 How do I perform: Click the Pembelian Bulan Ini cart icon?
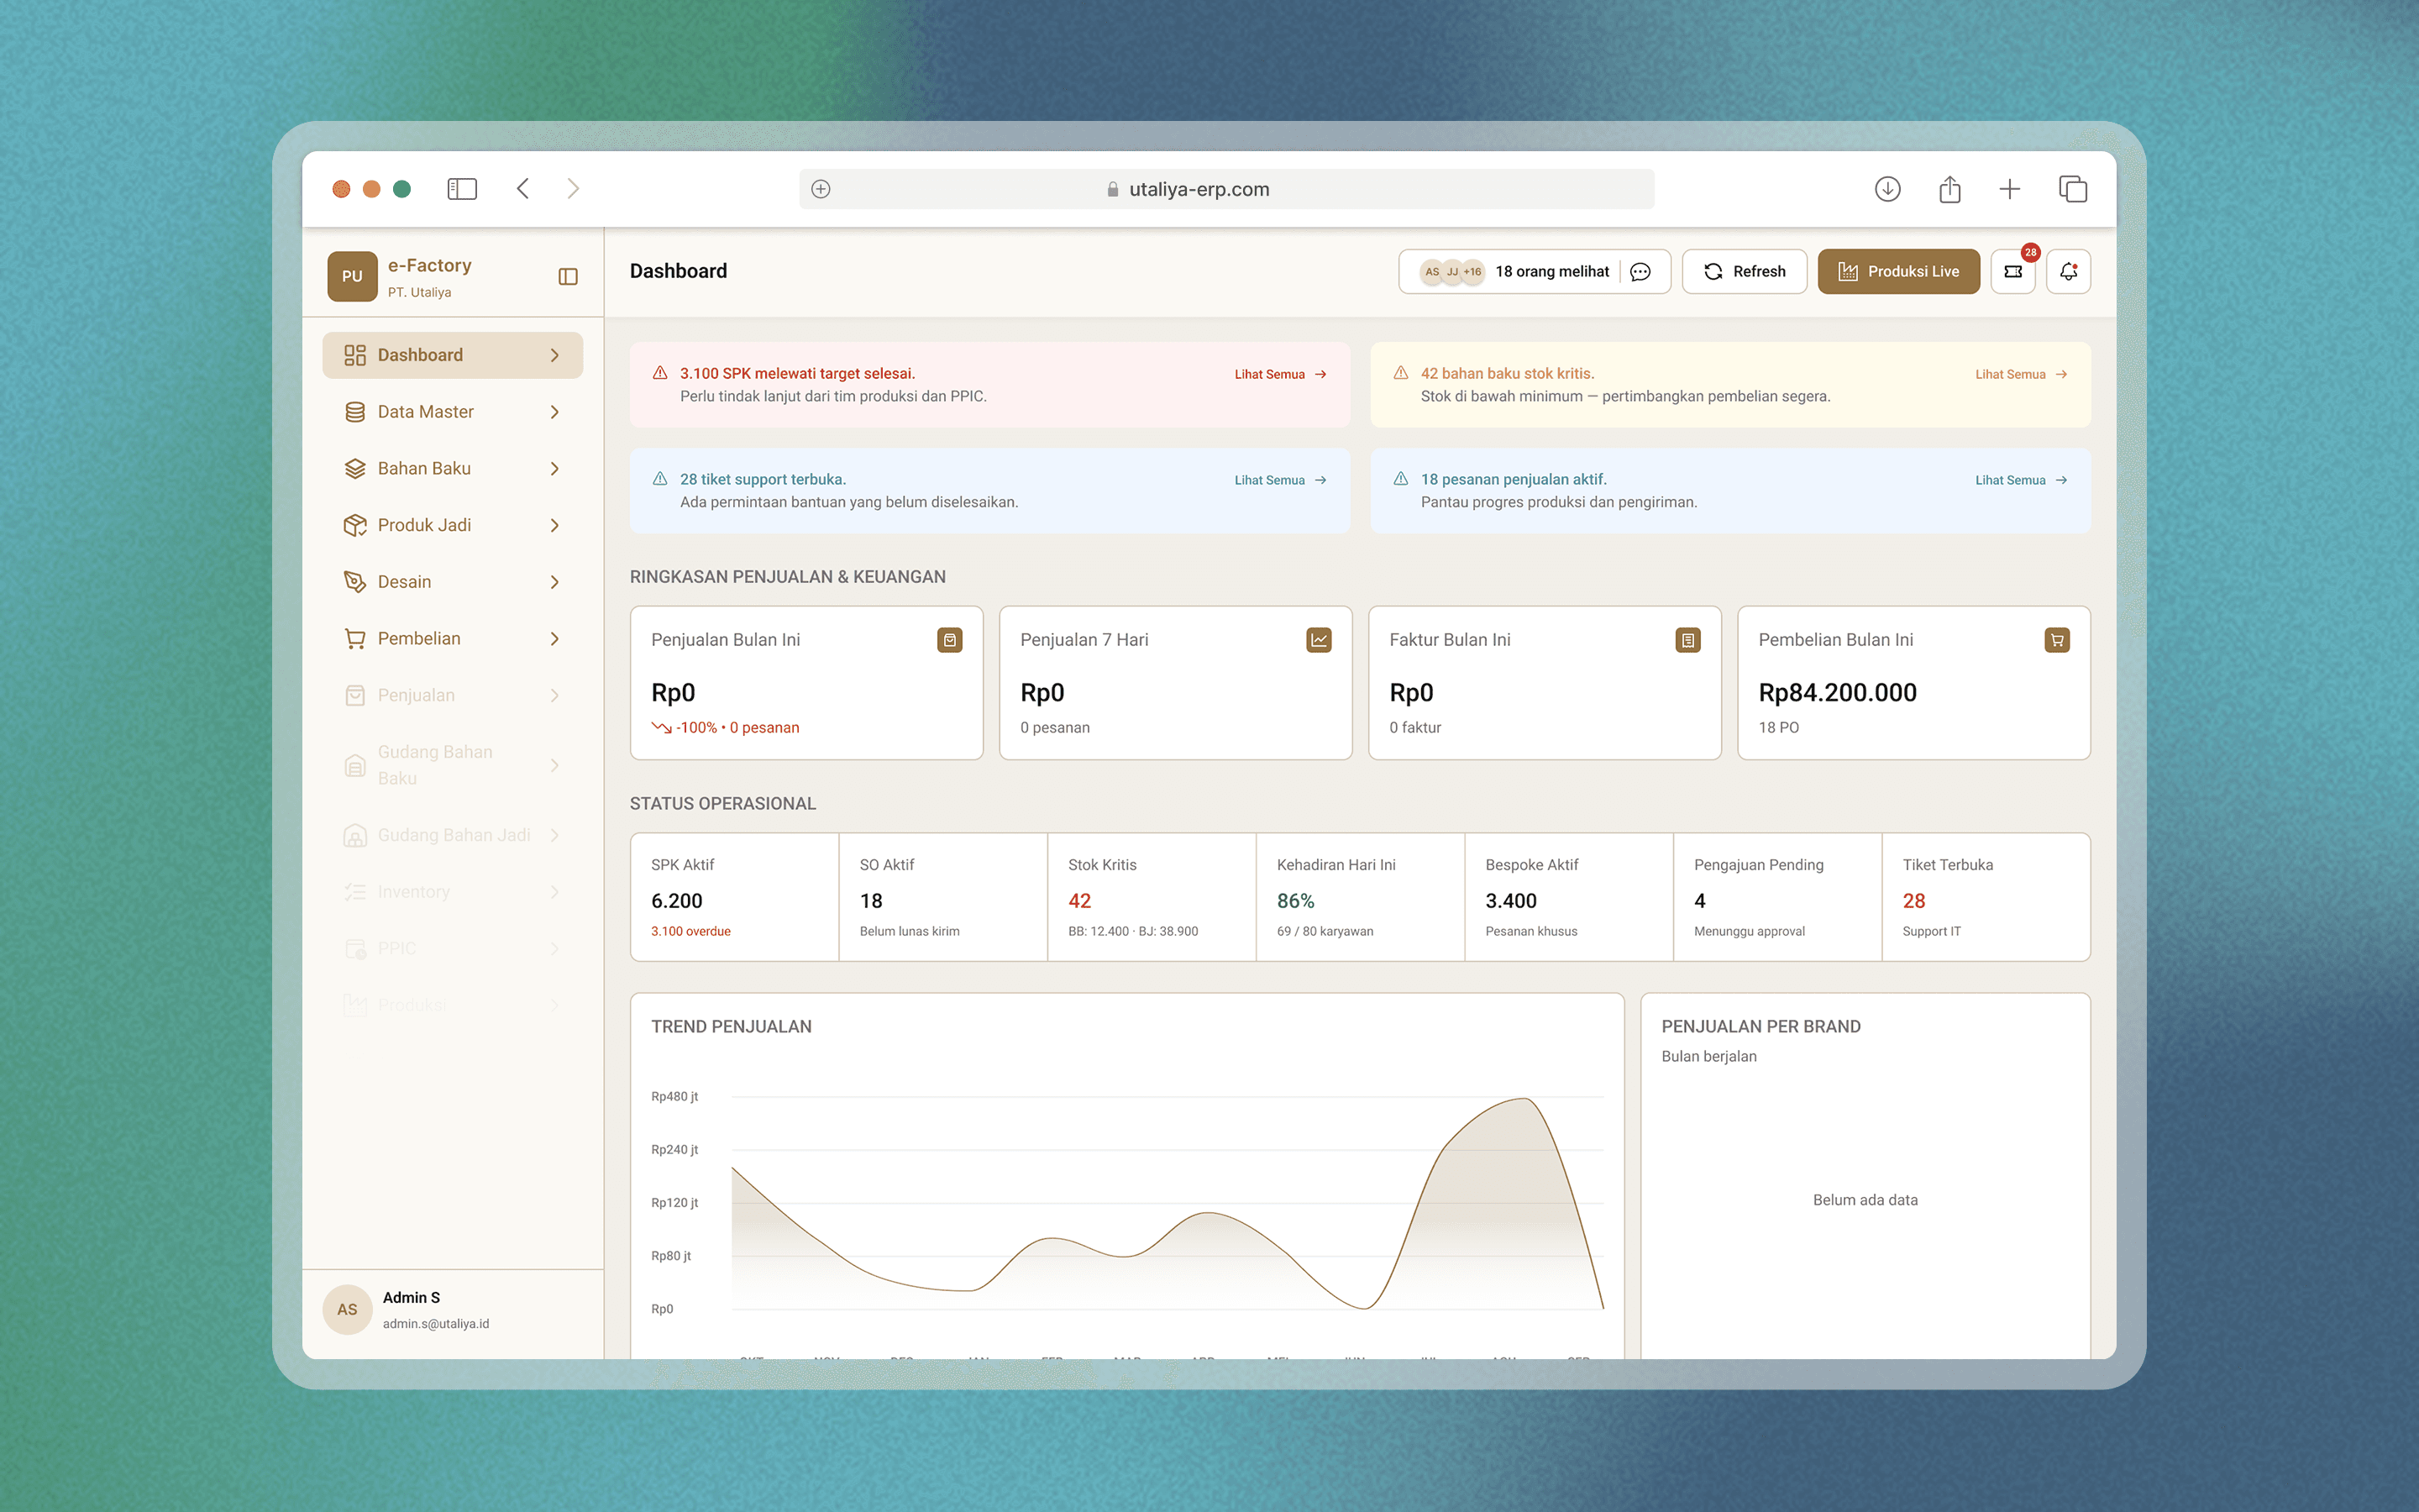tap(2056, 640)
